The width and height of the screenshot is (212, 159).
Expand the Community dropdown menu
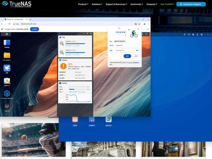pos(136,4)
